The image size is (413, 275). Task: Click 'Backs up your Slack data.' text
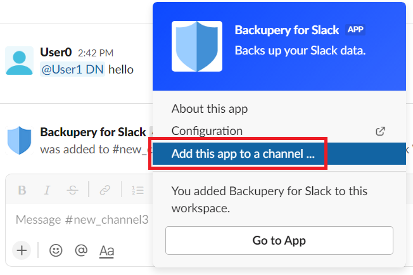point(300,51)
